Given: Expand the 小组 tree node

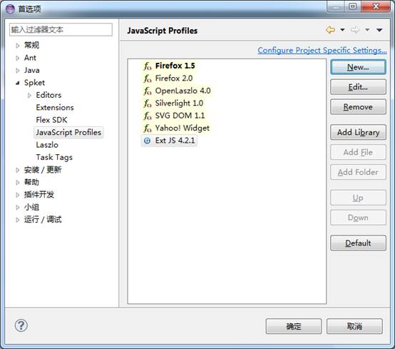Looking at the screenshot, I should pyautogui.click(x=17, y=207).
